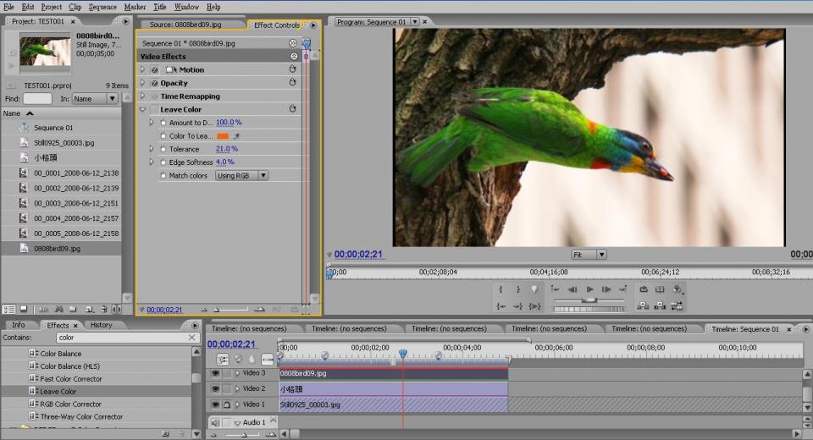Image resolution: width=813 pixels, height=440 pixels.
Task: Toggle the Opacity effect on/off
Action: click(x=154, y=83)
